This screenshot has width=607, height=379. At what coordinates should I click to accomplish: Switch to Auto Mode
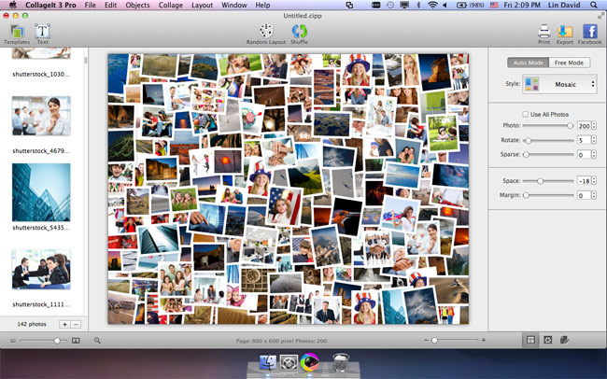coord(528,63)
